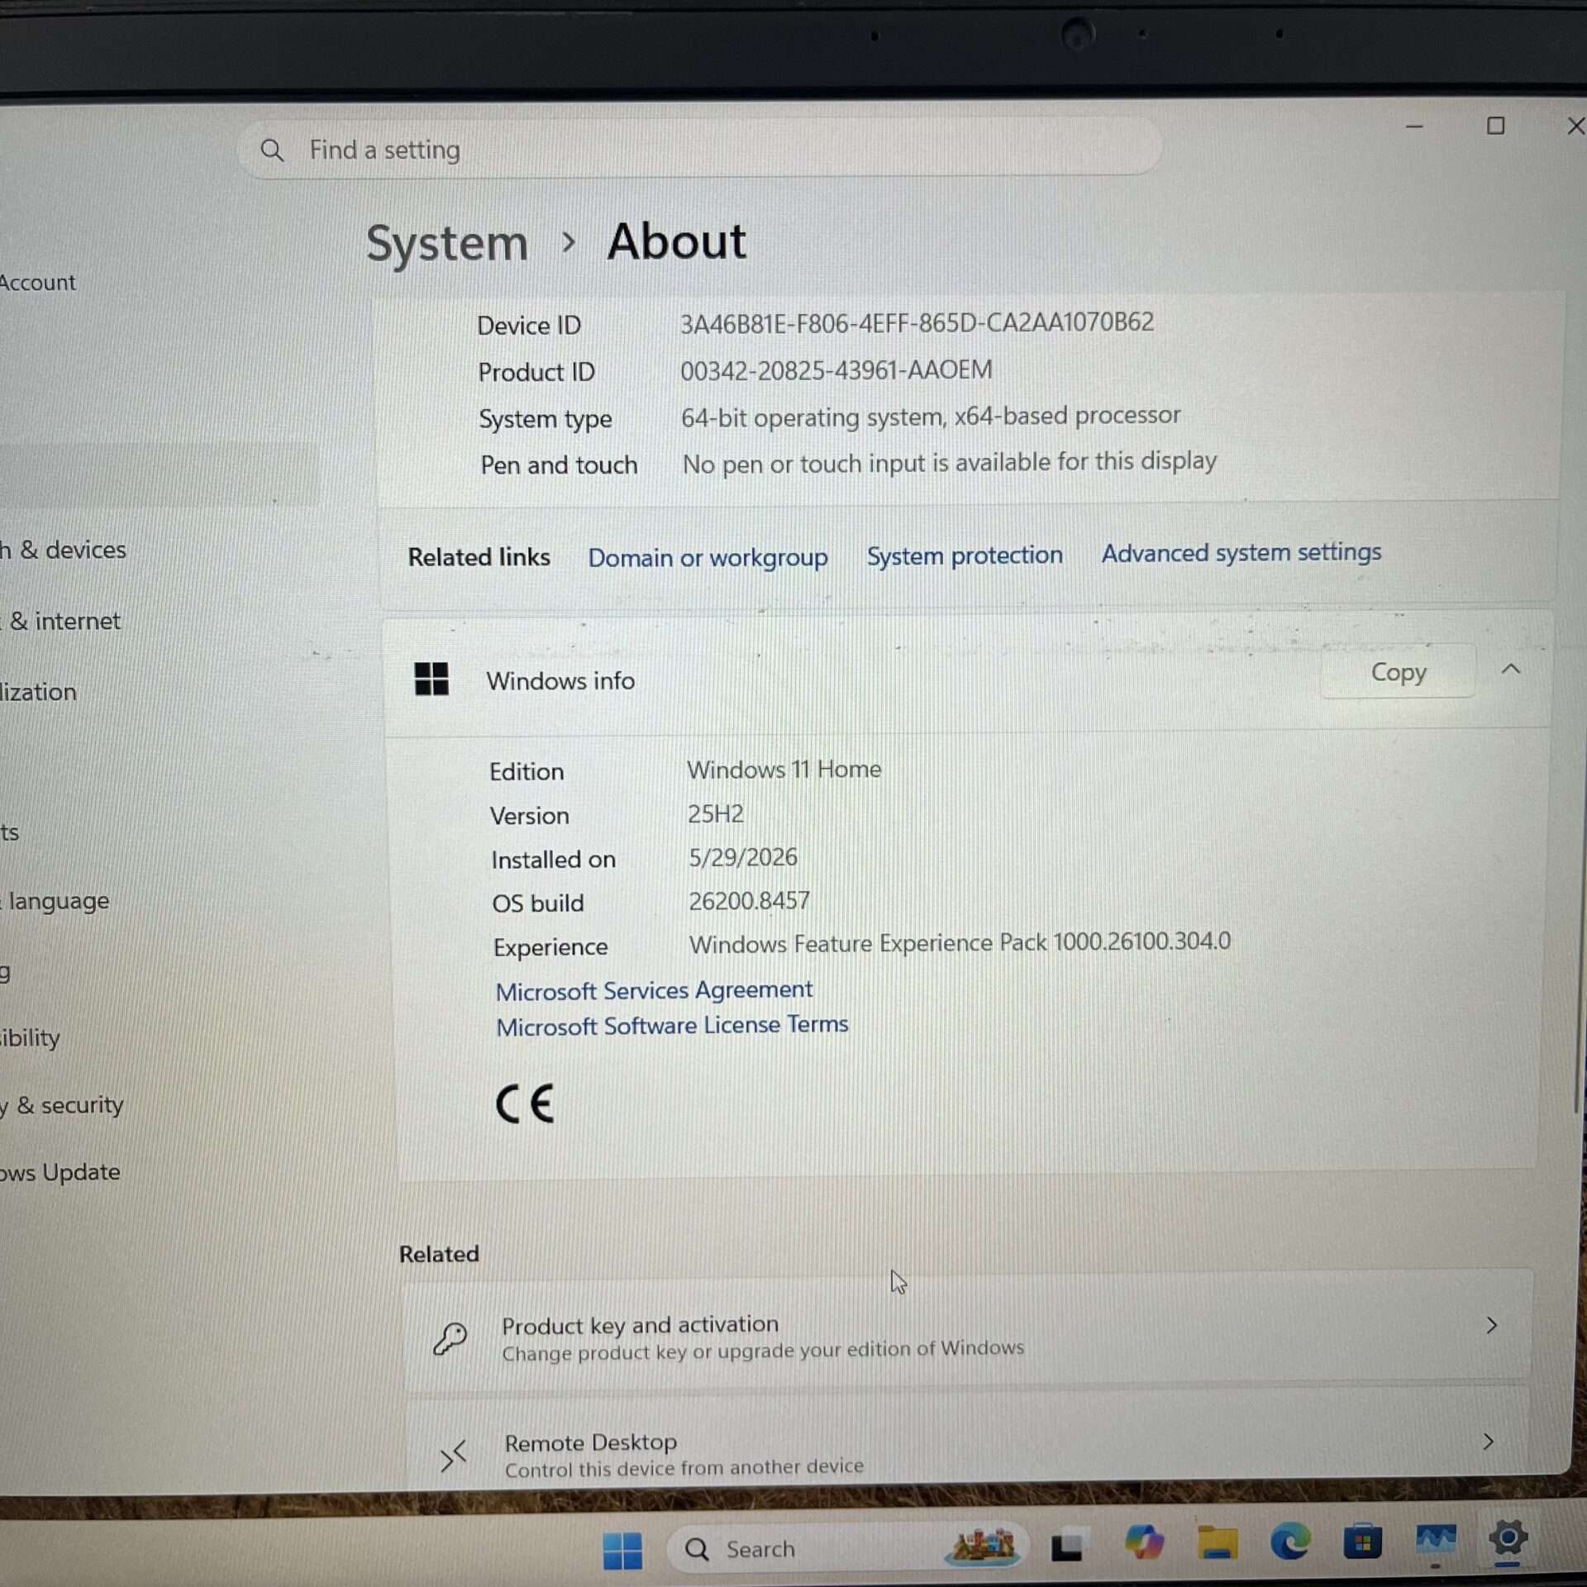1587x1587 pixels.
Task: Click the Remote Desktop row chevron
Action: tap(1489, 1442)
